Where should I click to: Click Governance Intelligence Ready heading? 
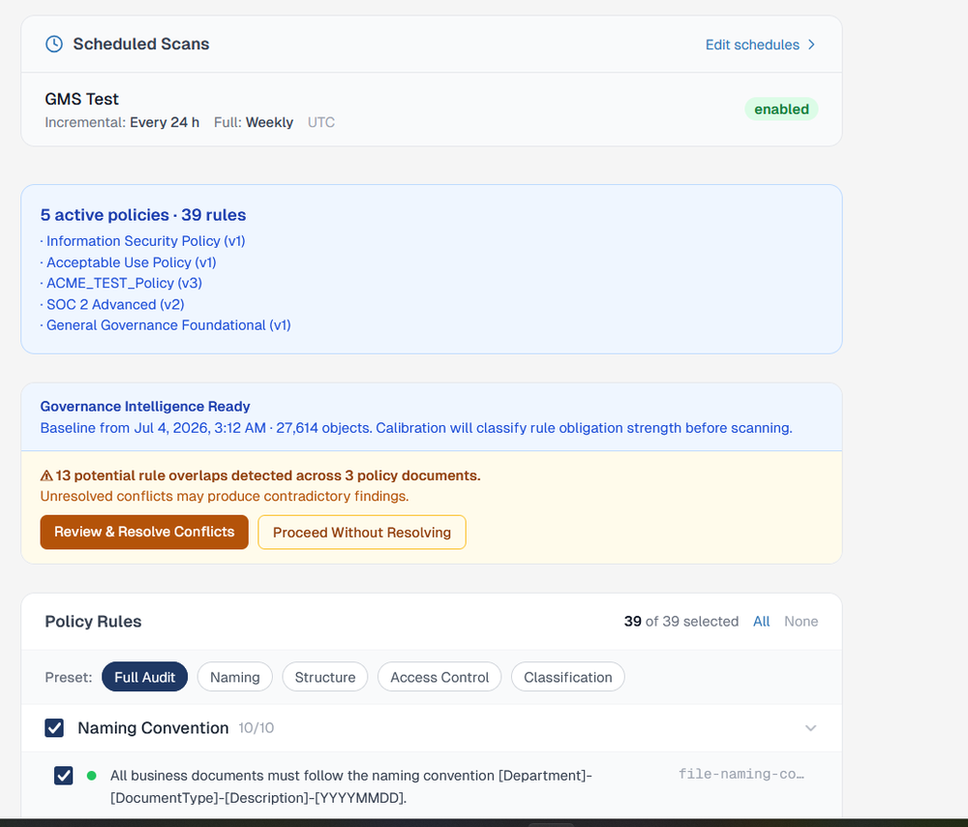coord(145,407)
